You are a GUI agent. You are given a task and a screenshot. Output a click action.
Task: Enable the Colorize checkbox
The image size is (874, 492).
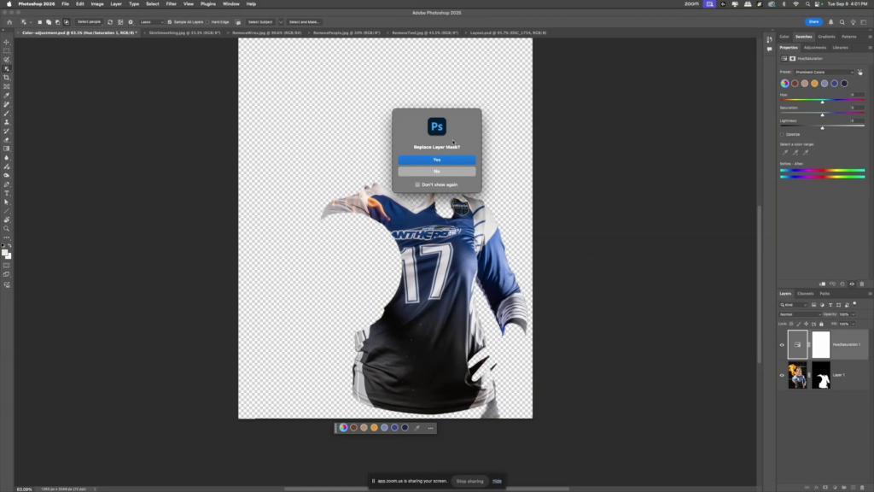pyautogui.click(x=782, y=134)
